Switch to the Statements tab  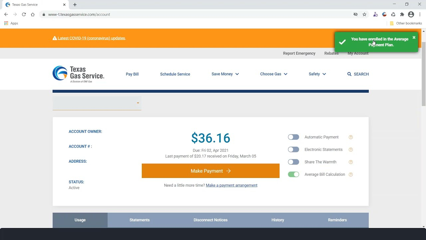[139, 220]
